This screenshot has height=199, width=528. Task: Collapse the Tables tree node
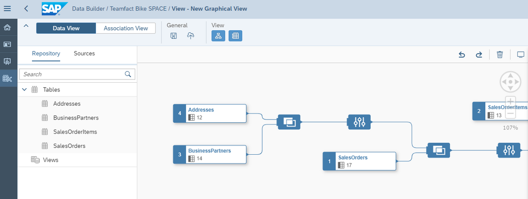(24, 90)
